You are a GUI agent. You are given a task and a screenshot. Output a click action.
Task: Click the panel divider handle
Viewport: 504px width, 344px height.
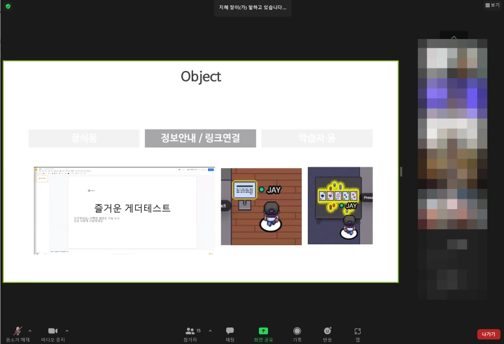click(401, 171)
